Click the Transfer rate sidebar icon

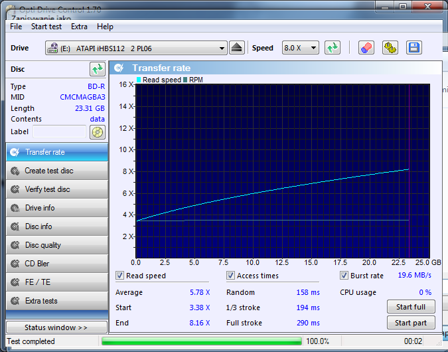pyautogui.click(x=15, y=152)
